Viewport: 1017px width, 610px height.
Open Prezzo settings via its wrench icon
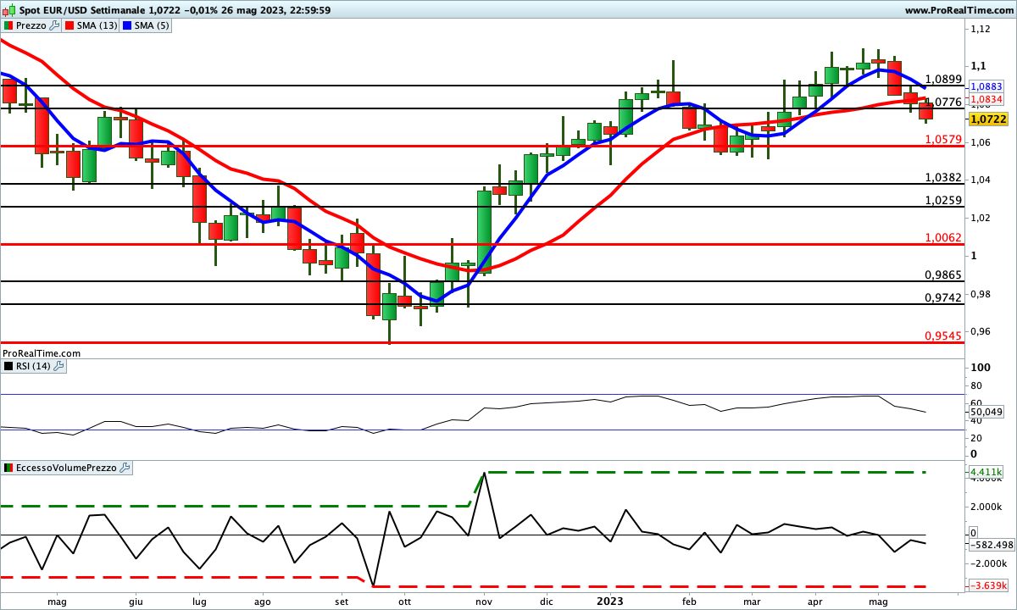click(55, 25)
